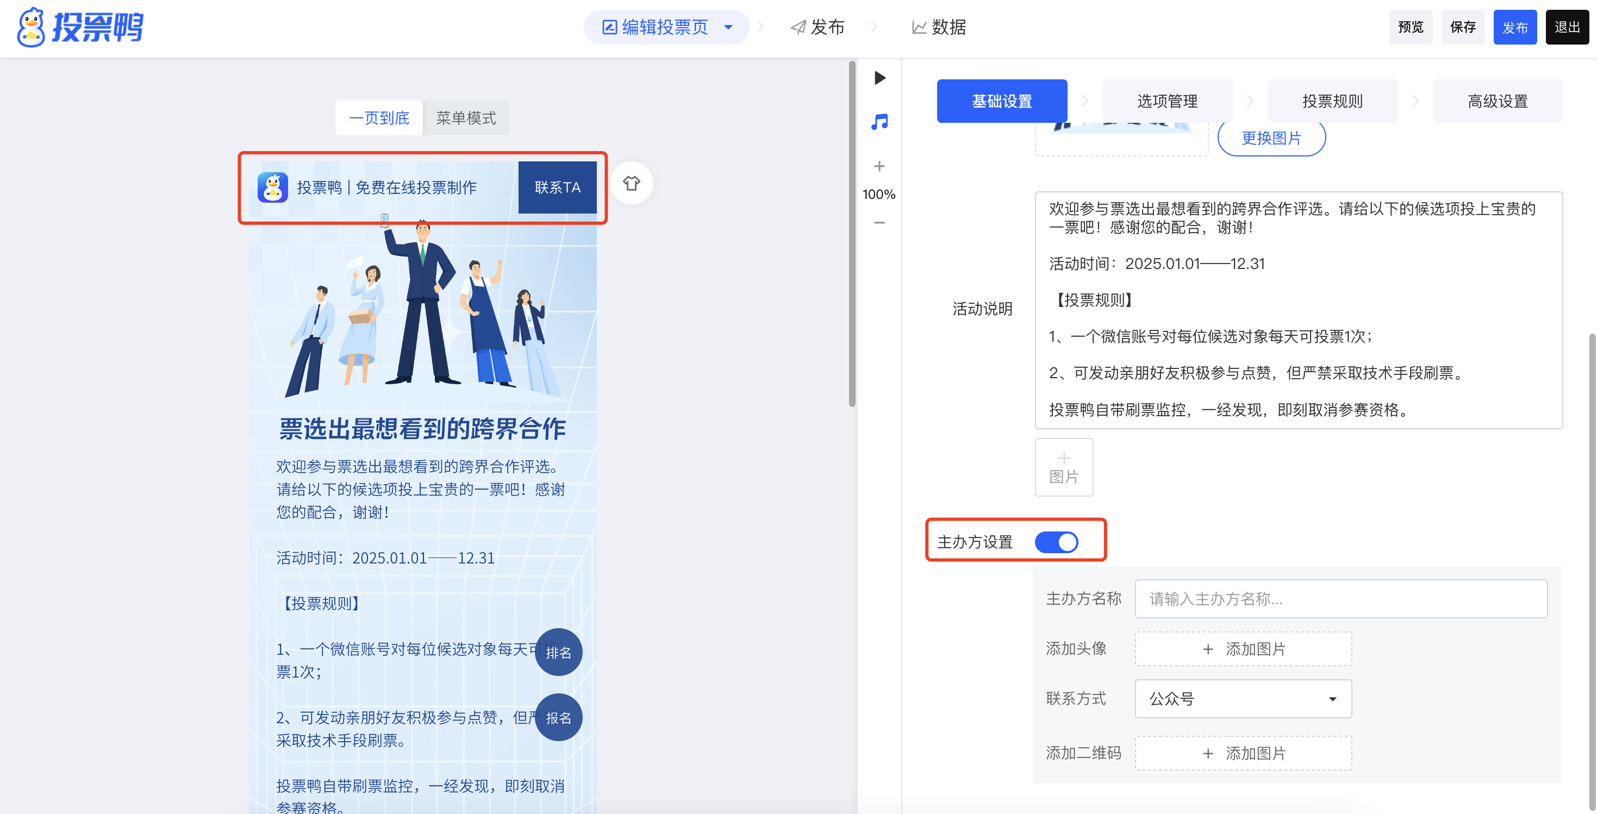Click the 图片 add image placeholder
Image resolution: width=1597 pixels, height=814 pixels.
(x=1063, y=467)
